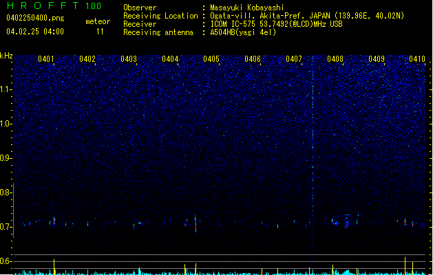Viewport: 433px width, 275px height.
Task: Click the 0410 time marker
Action: click(417, 59)
